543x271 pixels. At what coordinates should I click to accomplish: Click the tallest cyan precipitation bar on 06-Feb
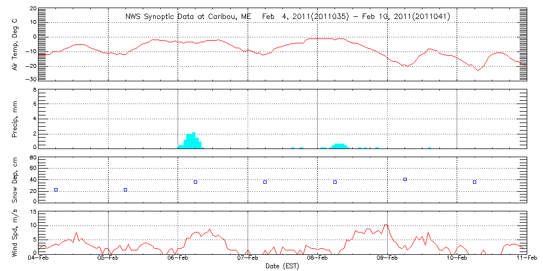coord(194,140)
